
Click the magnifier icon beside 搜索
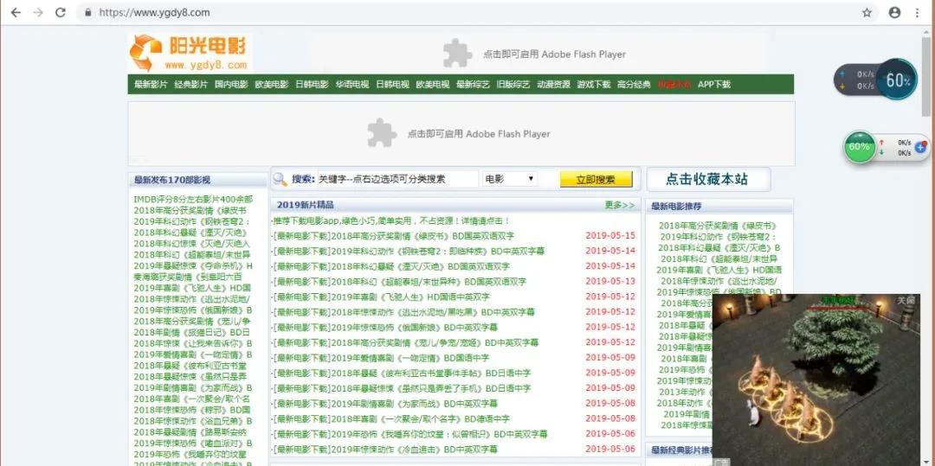click(280, 179)
